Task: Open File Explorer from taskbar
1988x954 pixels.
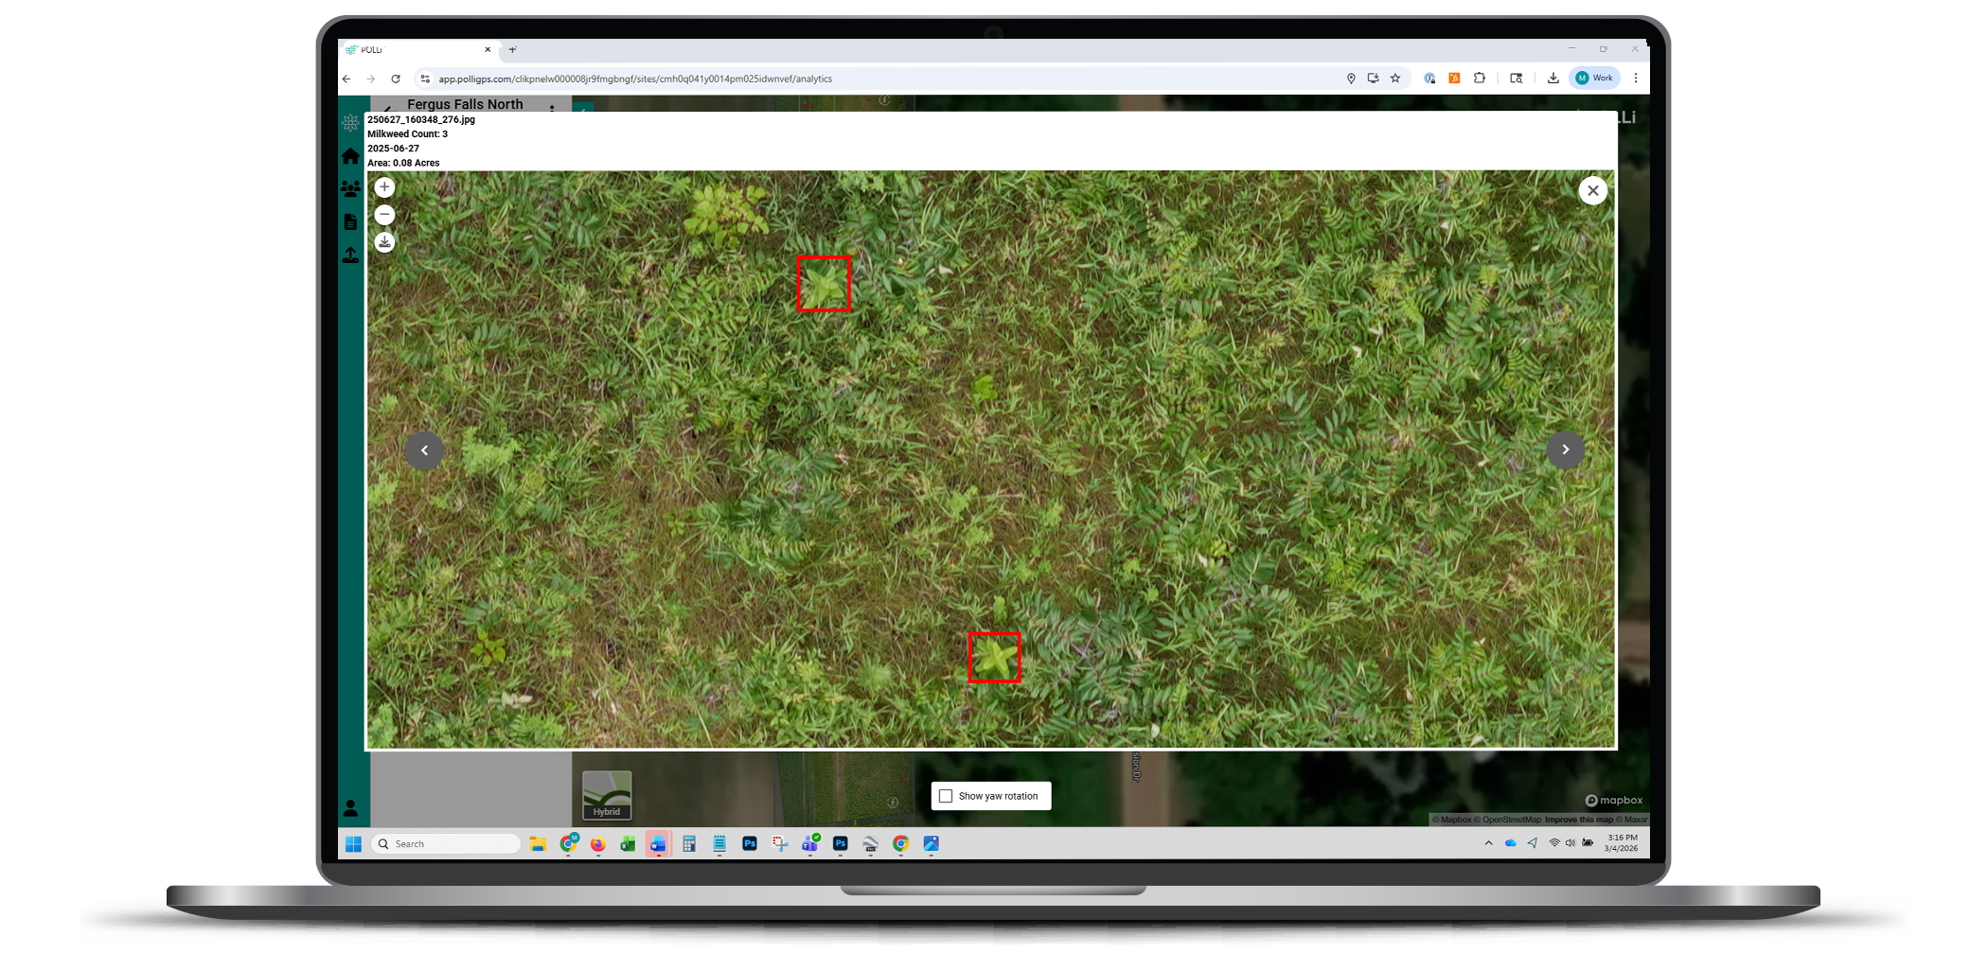Action: pos(538,844)
